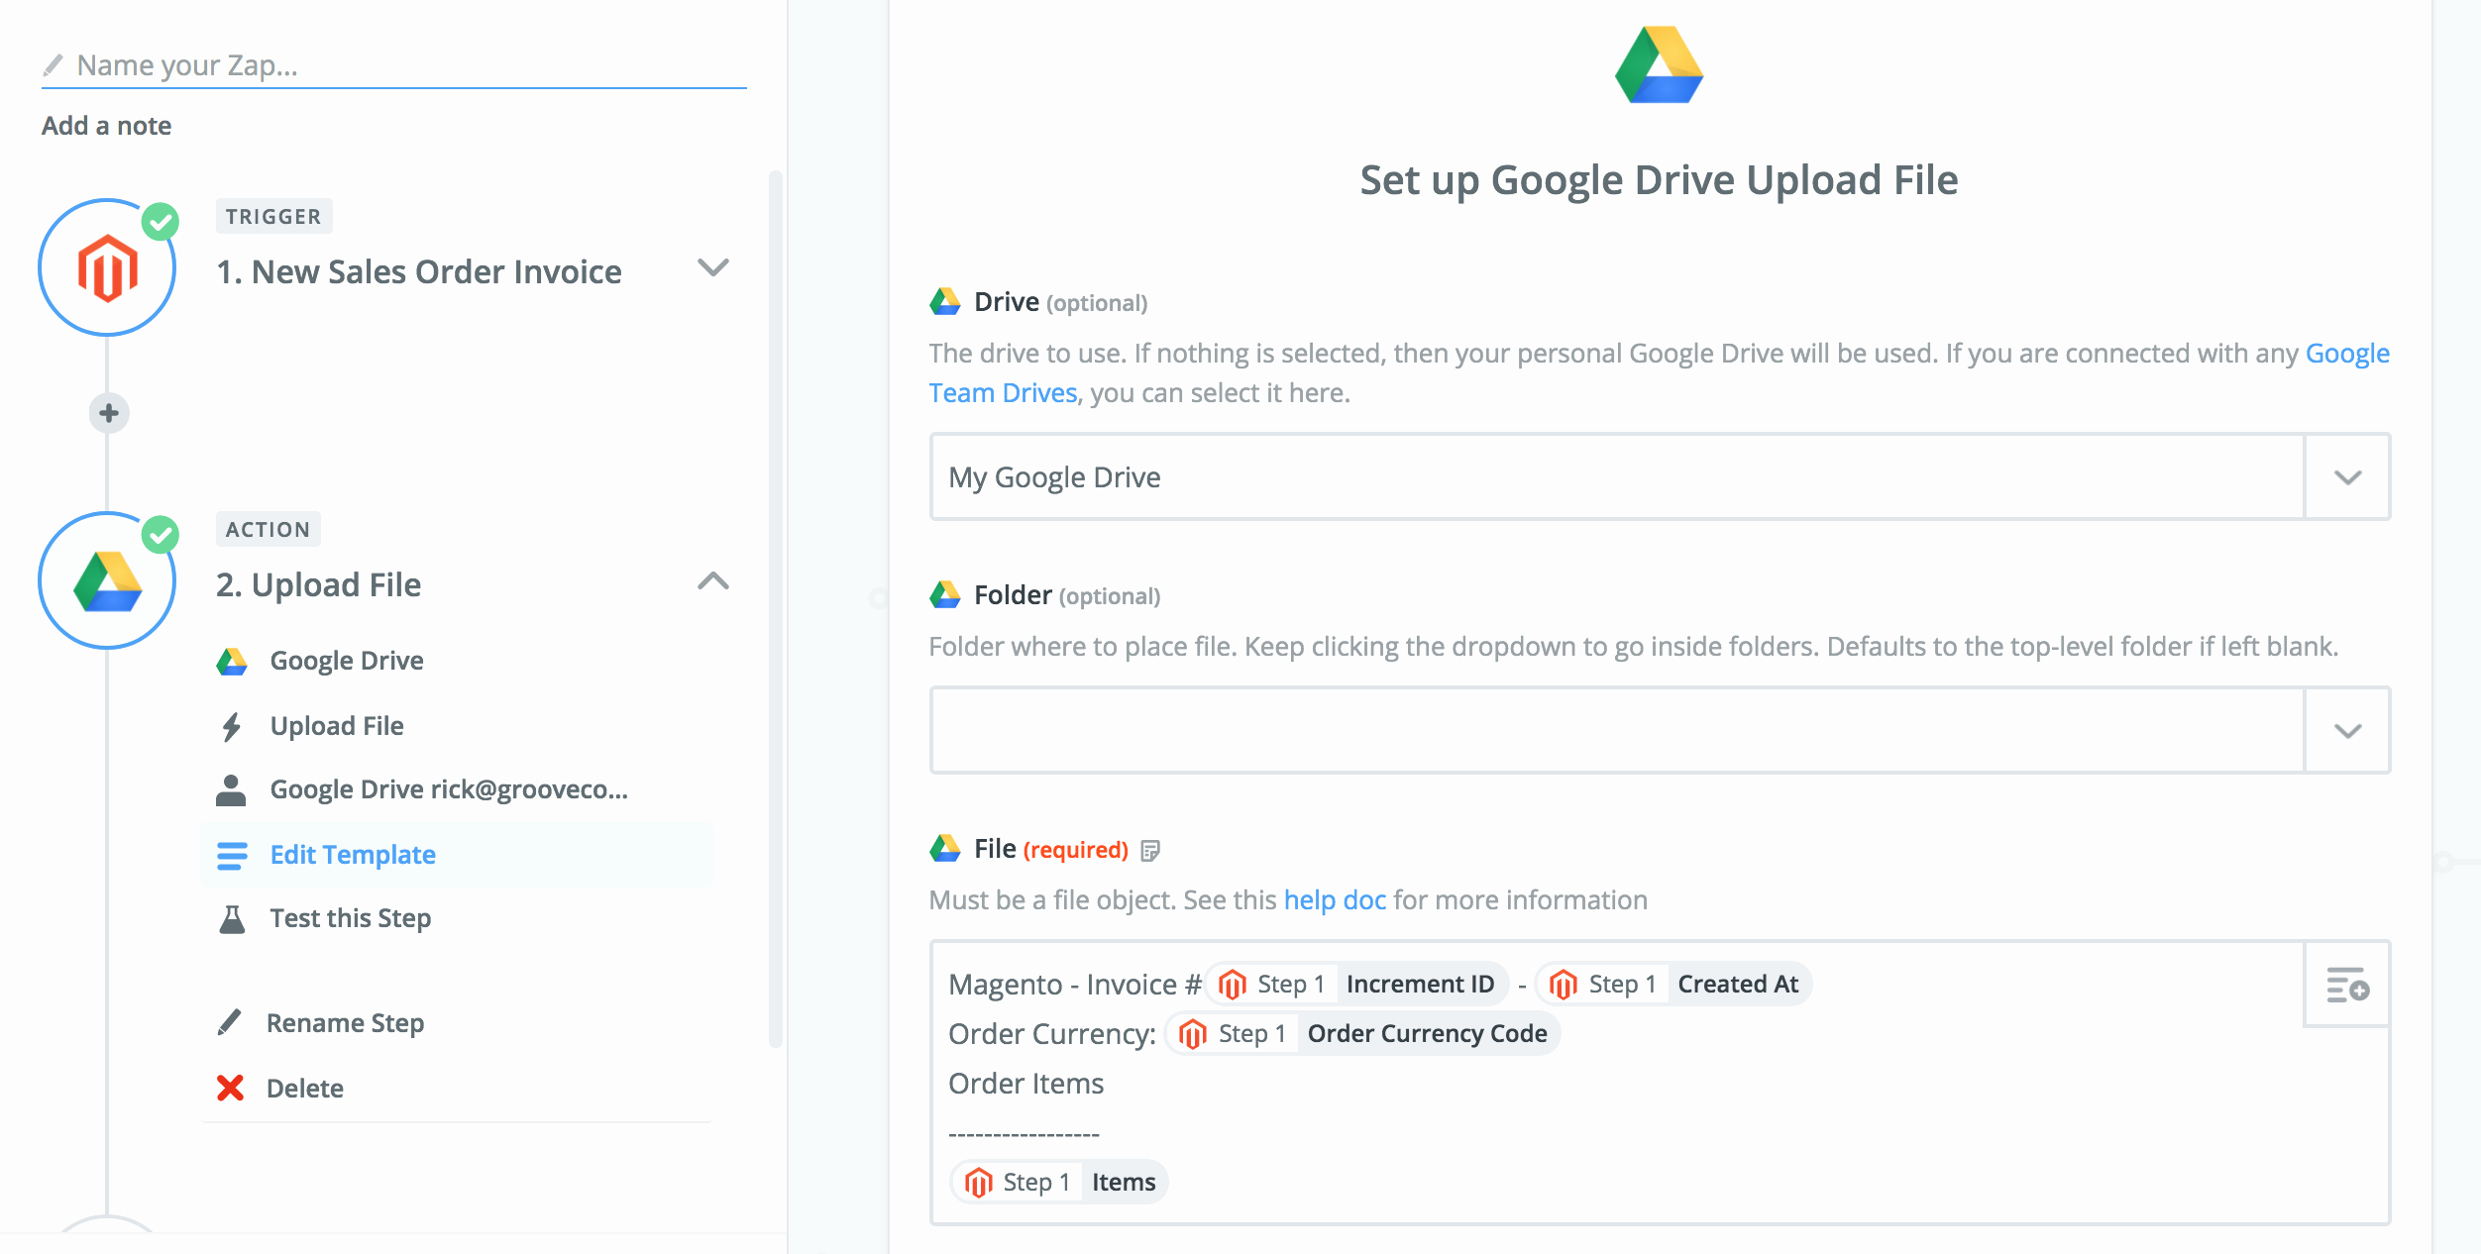Click the Google Drive action step icon
The image size is (2481, 1254).
tap(106, 580)
